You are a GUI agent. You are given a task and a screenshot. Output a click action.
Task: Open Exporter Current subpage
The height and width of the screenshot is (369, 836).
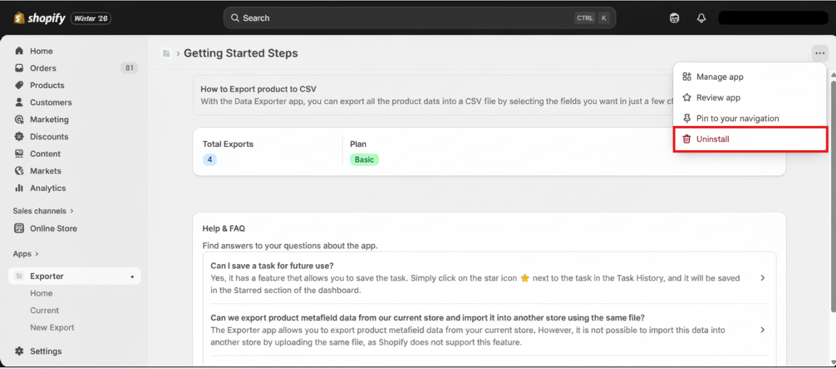(x=45, y=310)
